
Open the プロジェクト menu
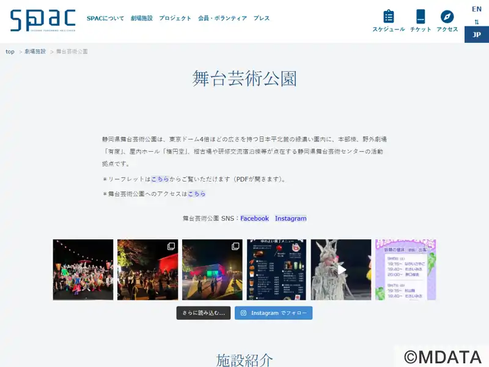coord(175,18)
